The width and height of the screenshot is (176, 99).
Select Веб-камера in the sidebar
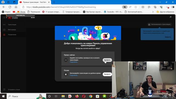(12, 30)
